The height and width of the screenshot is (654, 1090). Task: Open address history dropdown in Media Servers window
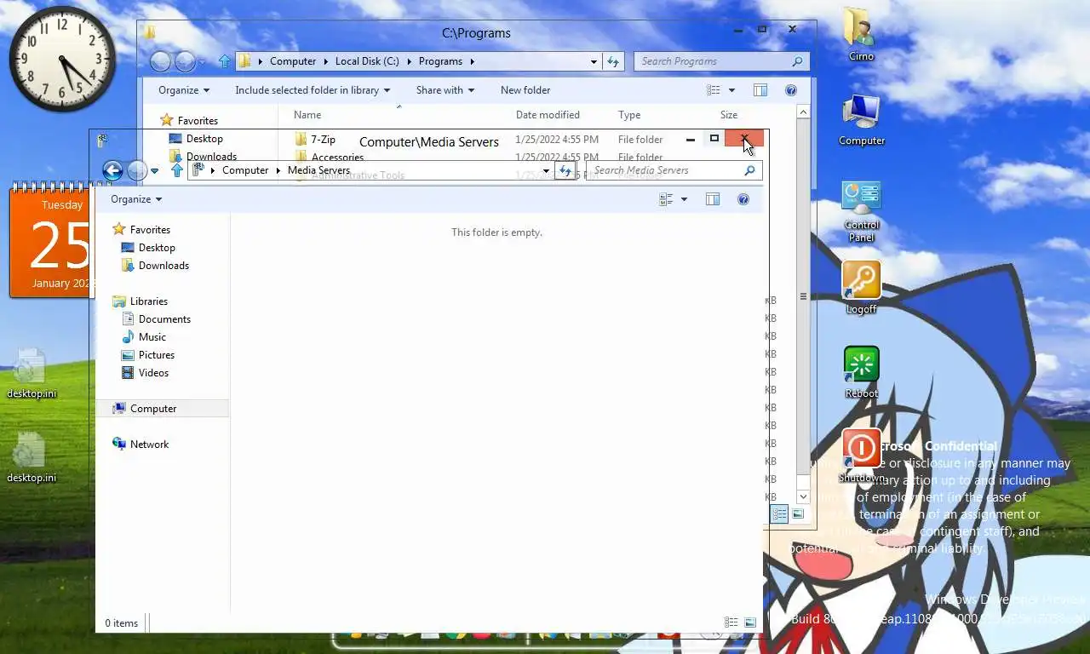click(x=546, y=170)
